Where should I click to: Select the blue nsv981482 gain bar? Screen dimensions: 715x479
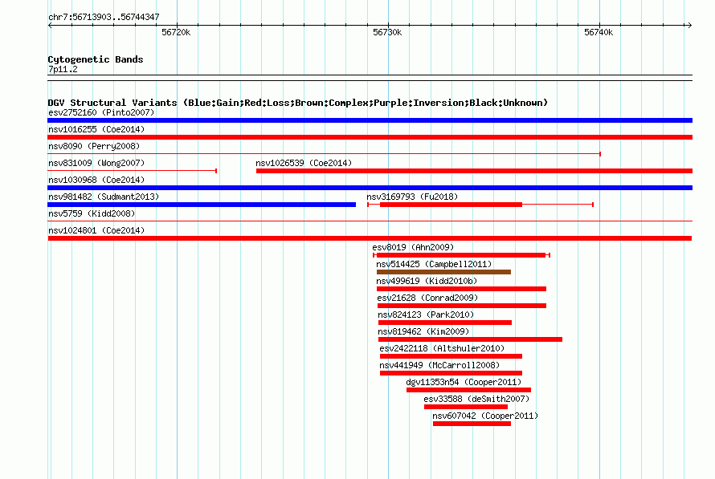pyautogui.click(x=202, y=205)
